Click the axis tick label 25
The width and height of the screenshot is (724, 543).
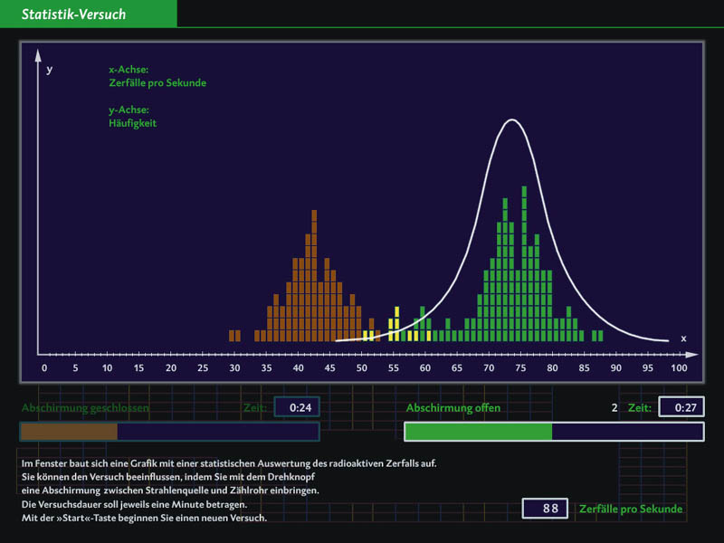click(203, 368)
